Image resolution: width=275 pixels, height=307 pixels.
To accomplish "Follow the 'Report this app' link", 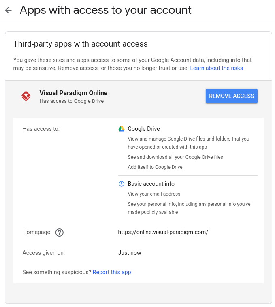I will point(112,272).
